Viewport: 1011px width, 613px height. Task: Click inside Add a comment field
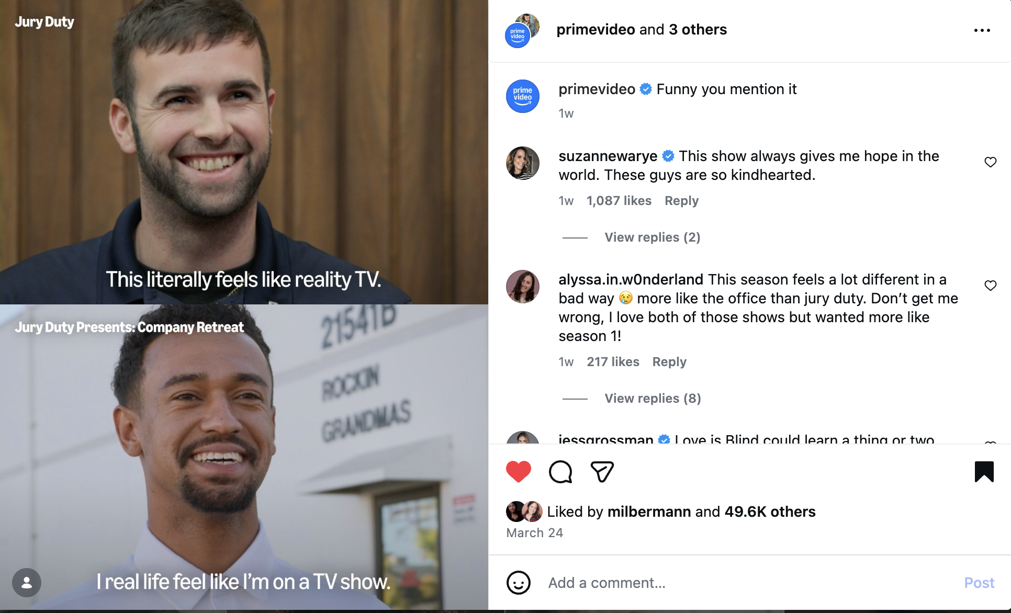[x=748, y=583]
